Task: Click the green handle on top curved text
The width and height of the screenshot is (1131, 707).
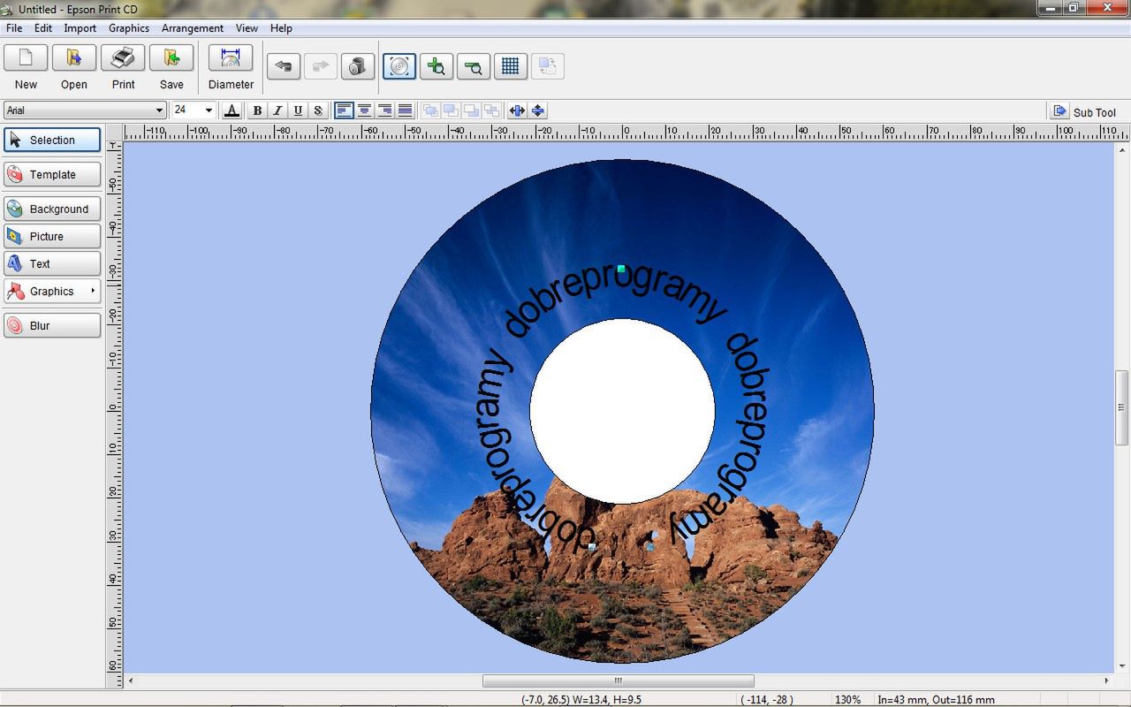Action: [621, 269]
